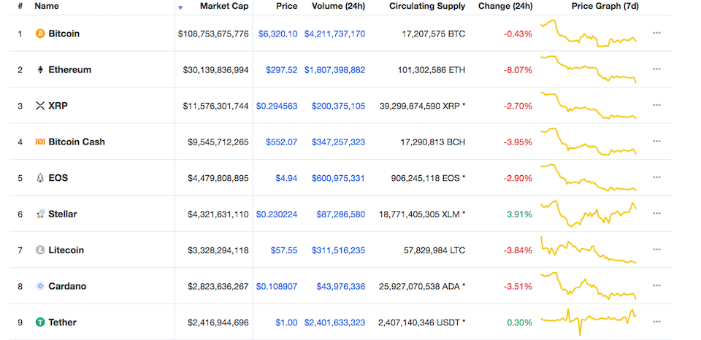Click EOS market cap $4,479,808,895
The width and height of the screenshot is (701, 340).
point(218,178)
